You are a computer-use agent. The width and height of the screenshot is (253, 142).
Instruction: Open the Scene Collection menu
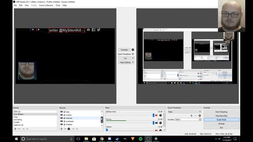coord(46,5)
